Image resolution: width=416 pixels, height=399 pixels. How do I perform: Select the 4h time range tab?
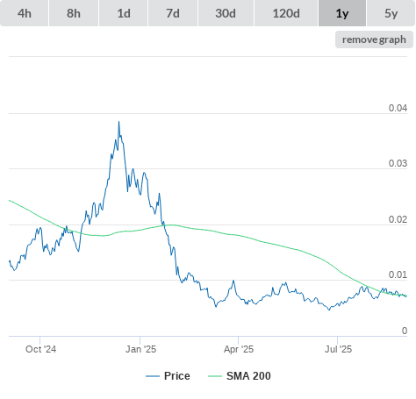click(x=25, y=13)
